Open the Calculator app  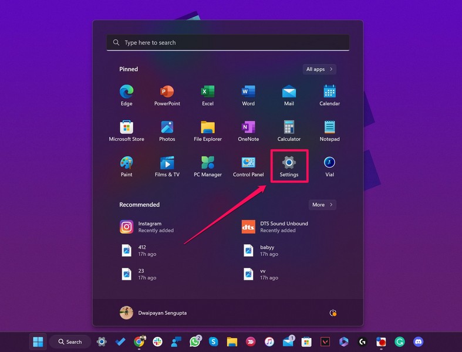coord(289,131)
